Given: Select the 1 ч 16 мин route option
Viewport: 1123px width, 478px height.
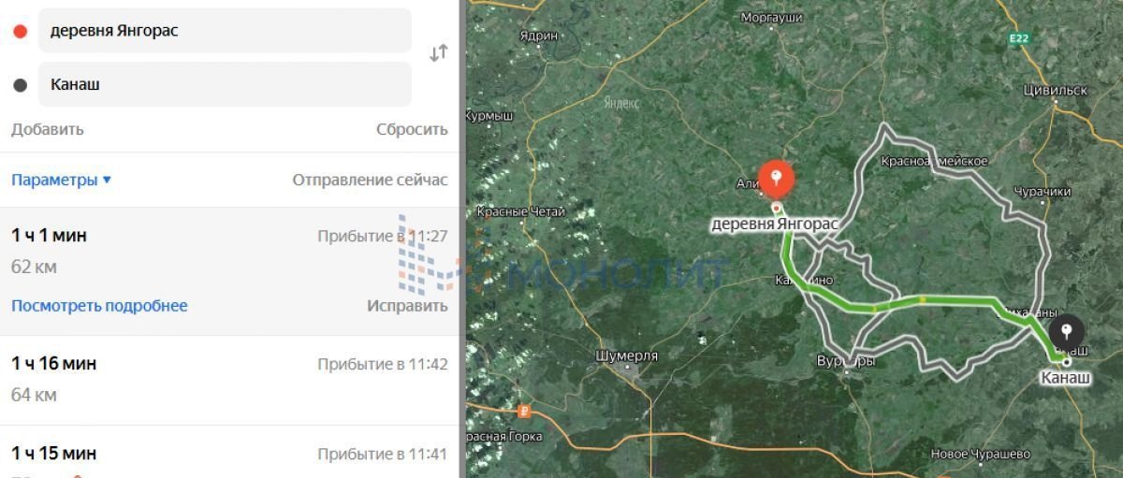Looking at the screenshot, I should [x=229, y=380].
